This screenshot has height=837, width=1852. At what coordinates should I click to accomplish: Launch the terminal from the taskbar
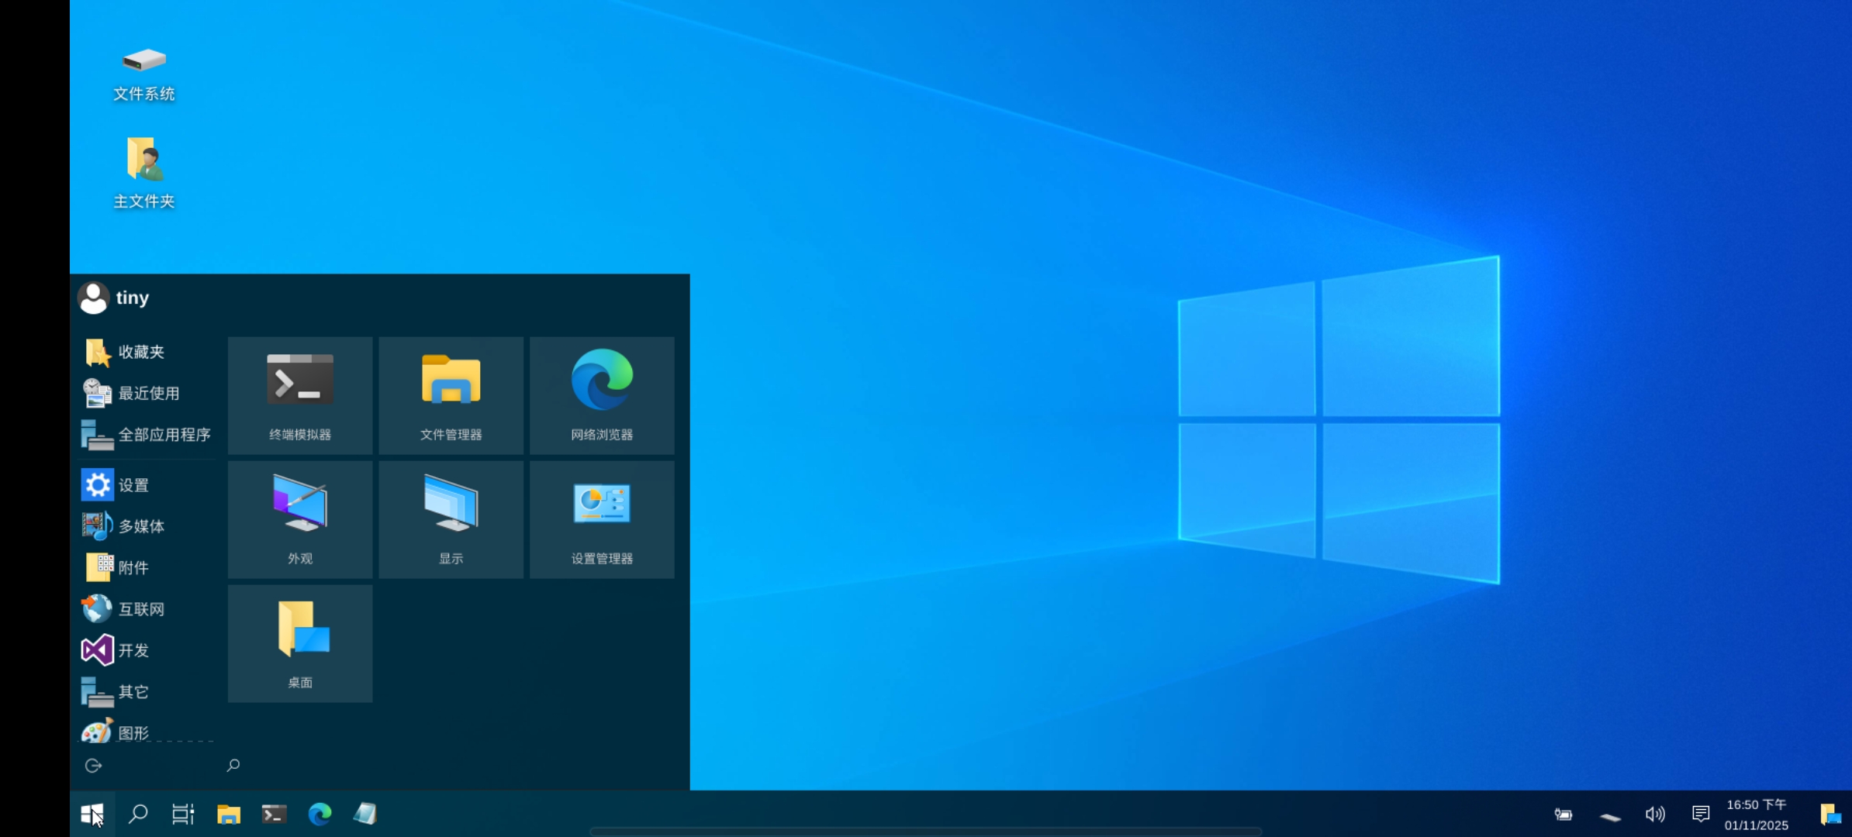coord(274,814)
